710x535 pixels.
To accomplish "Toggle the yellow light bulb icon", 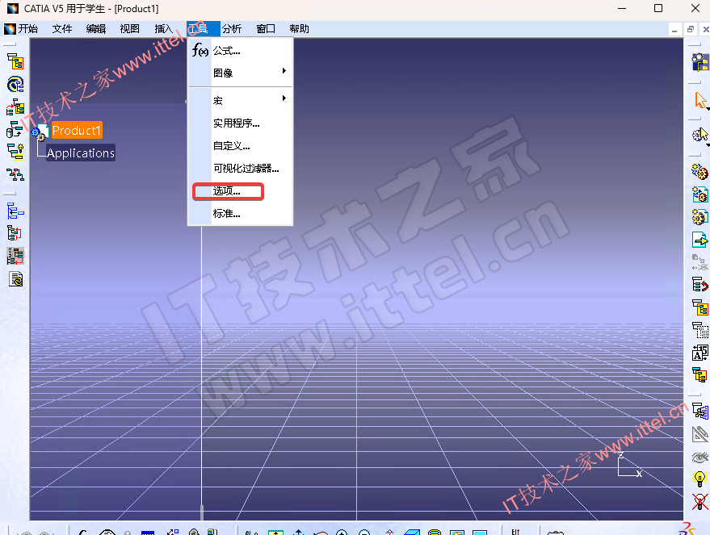I will click(x=700, y=479).
